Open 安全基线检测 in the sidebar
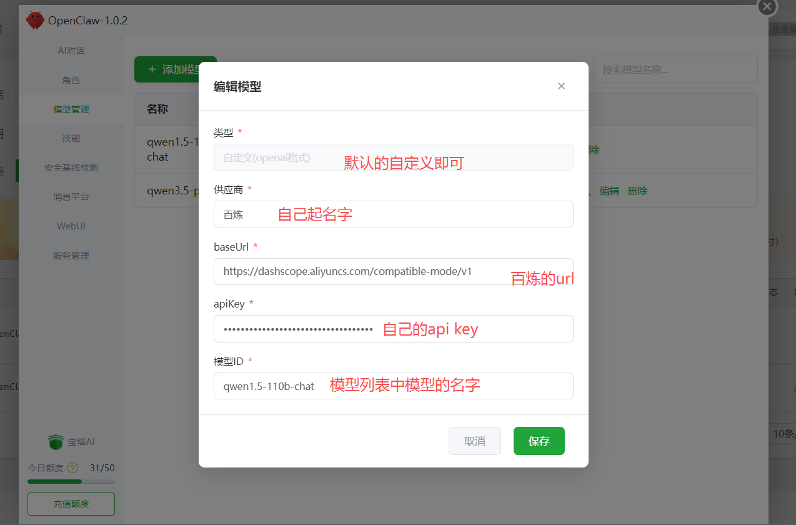796x525 pixels. (71, 167)
